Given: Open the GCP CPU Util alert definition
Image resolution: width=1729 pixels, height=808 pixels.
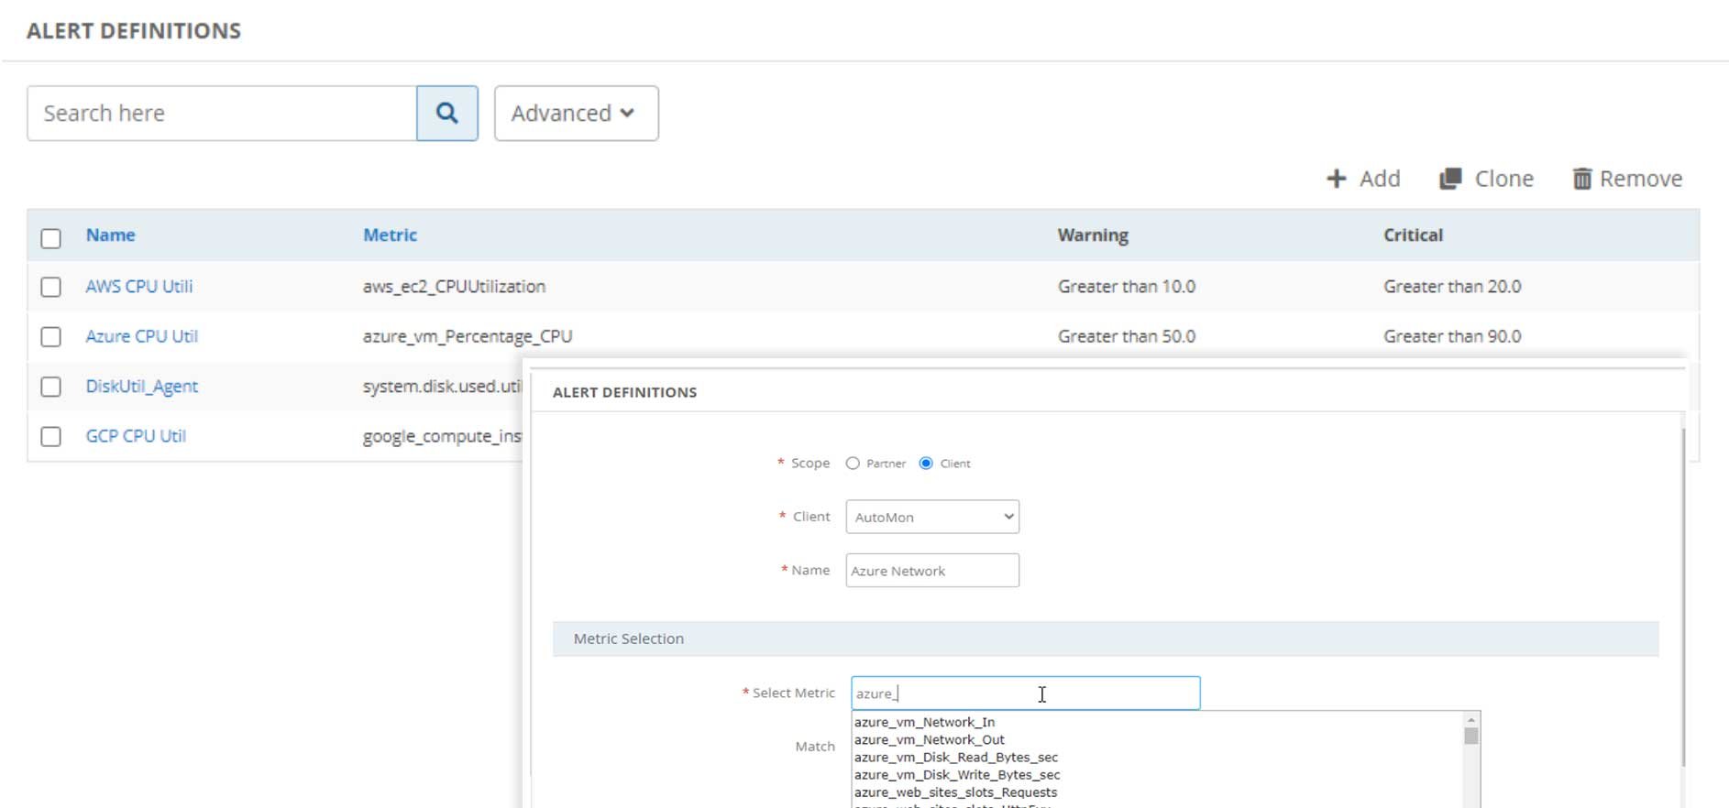Looking at the screenshot, I should 136,436.
